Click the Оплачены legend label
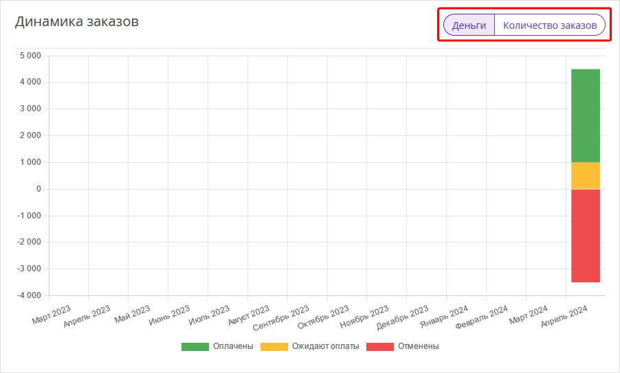The image size is (620, 373). click(233, 346)
